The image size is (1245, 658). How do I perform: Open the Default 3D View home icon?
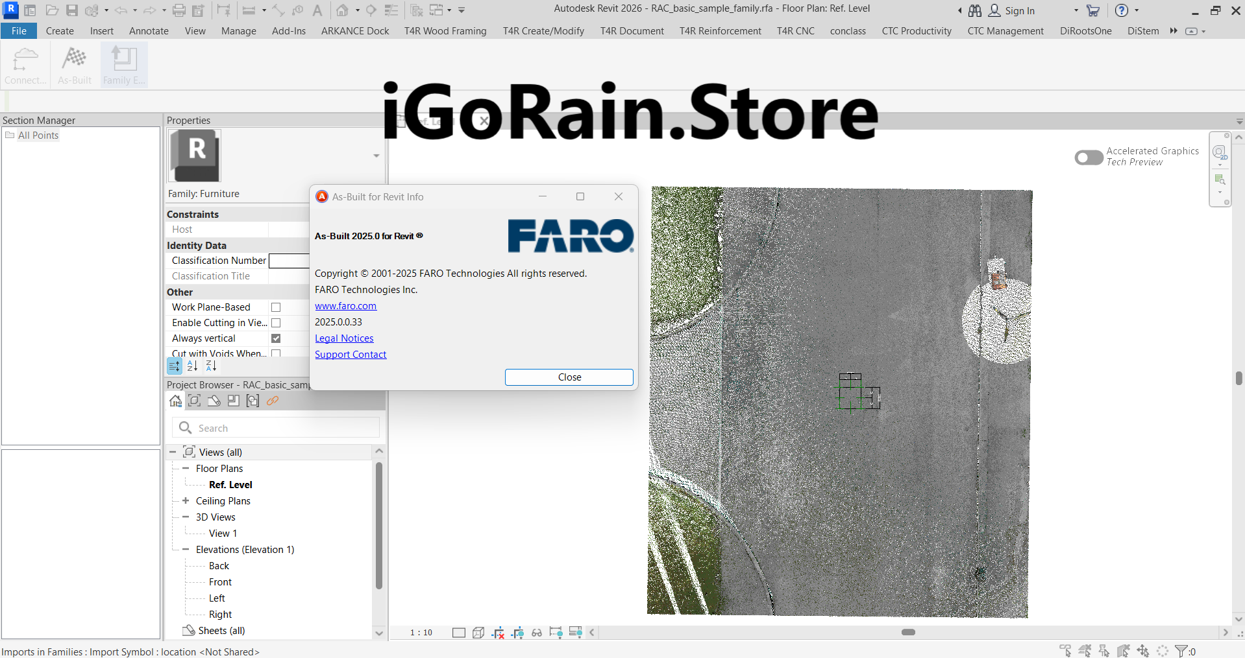341,10
